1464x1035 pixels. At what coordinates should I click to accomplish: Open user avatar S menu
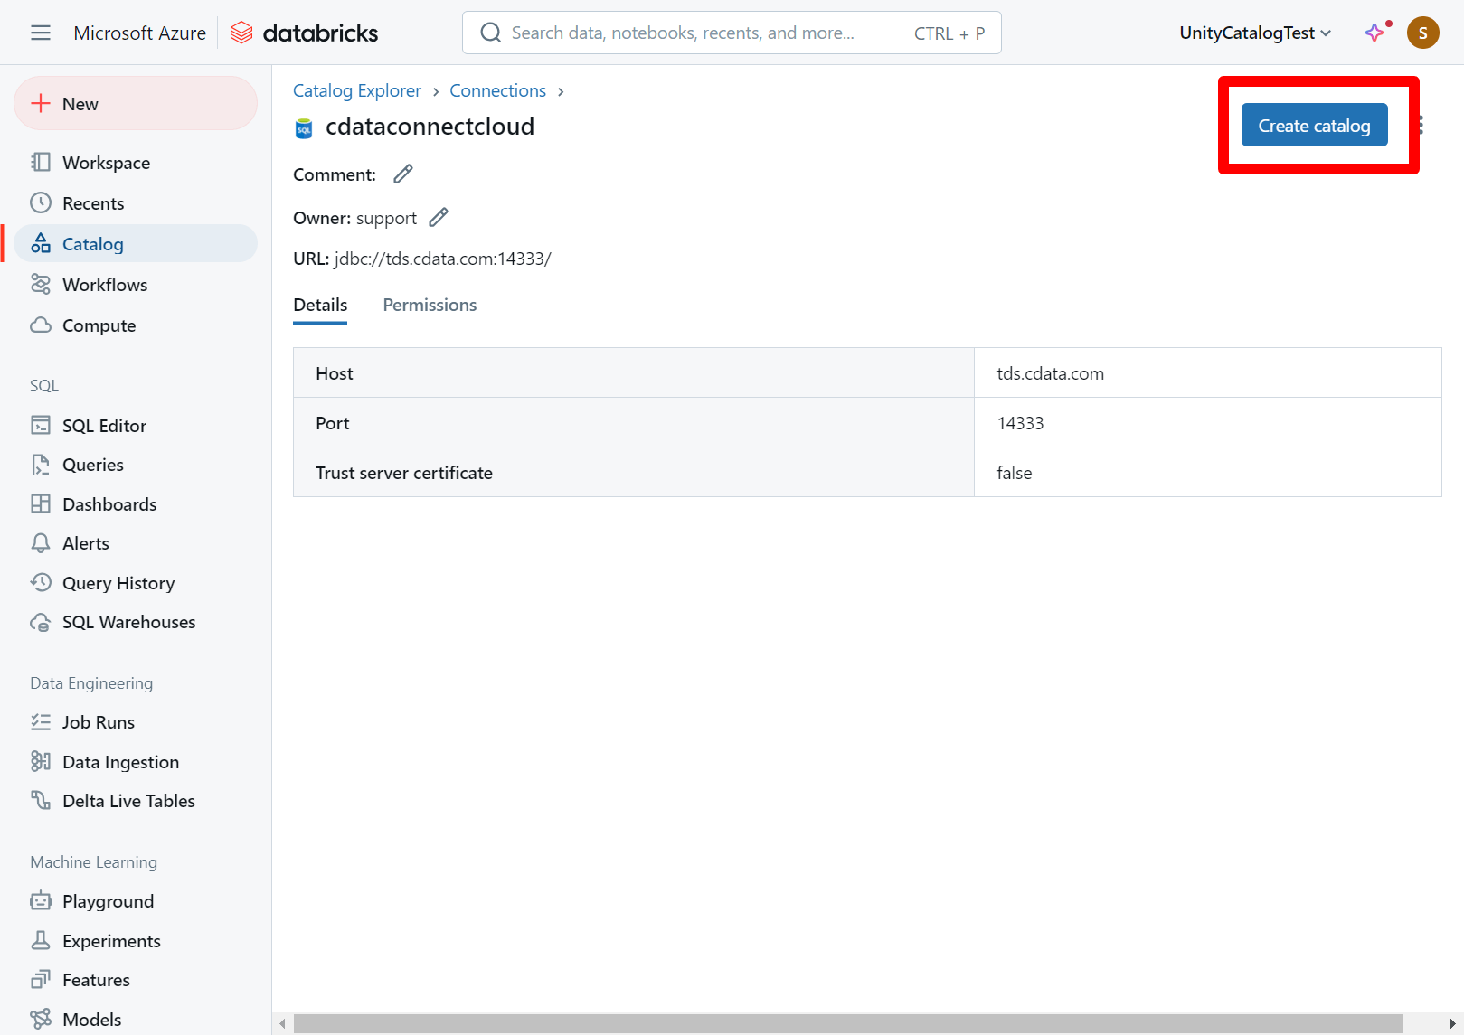pos(1422,33)
